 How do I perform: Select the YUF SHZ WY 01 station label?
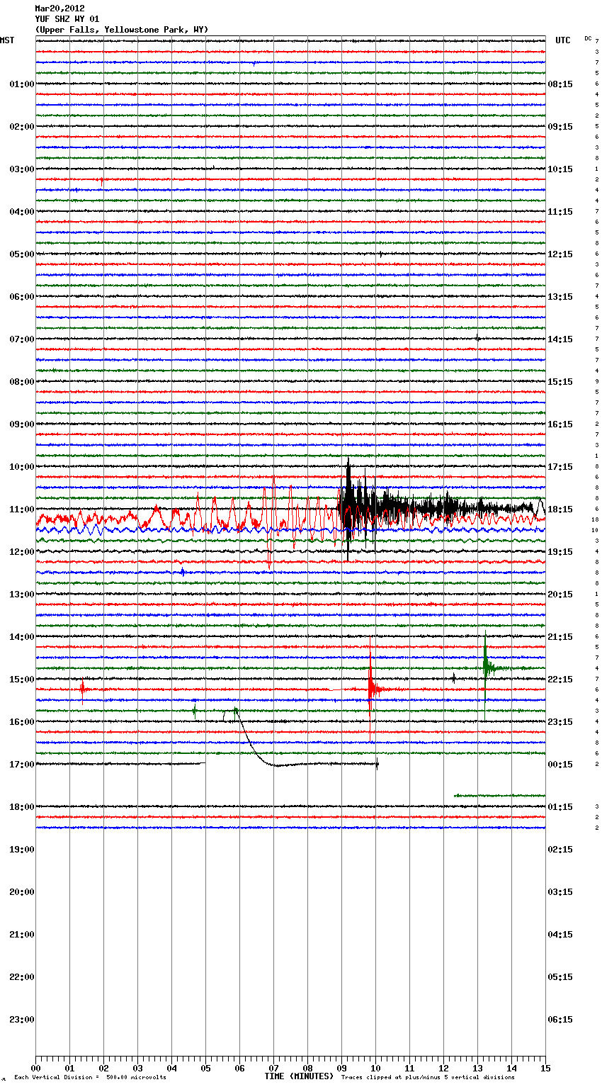67,19
